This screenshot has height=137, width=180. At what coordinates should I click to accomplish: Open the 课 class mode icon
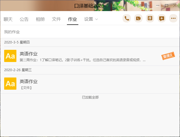[x=150, y=18]
